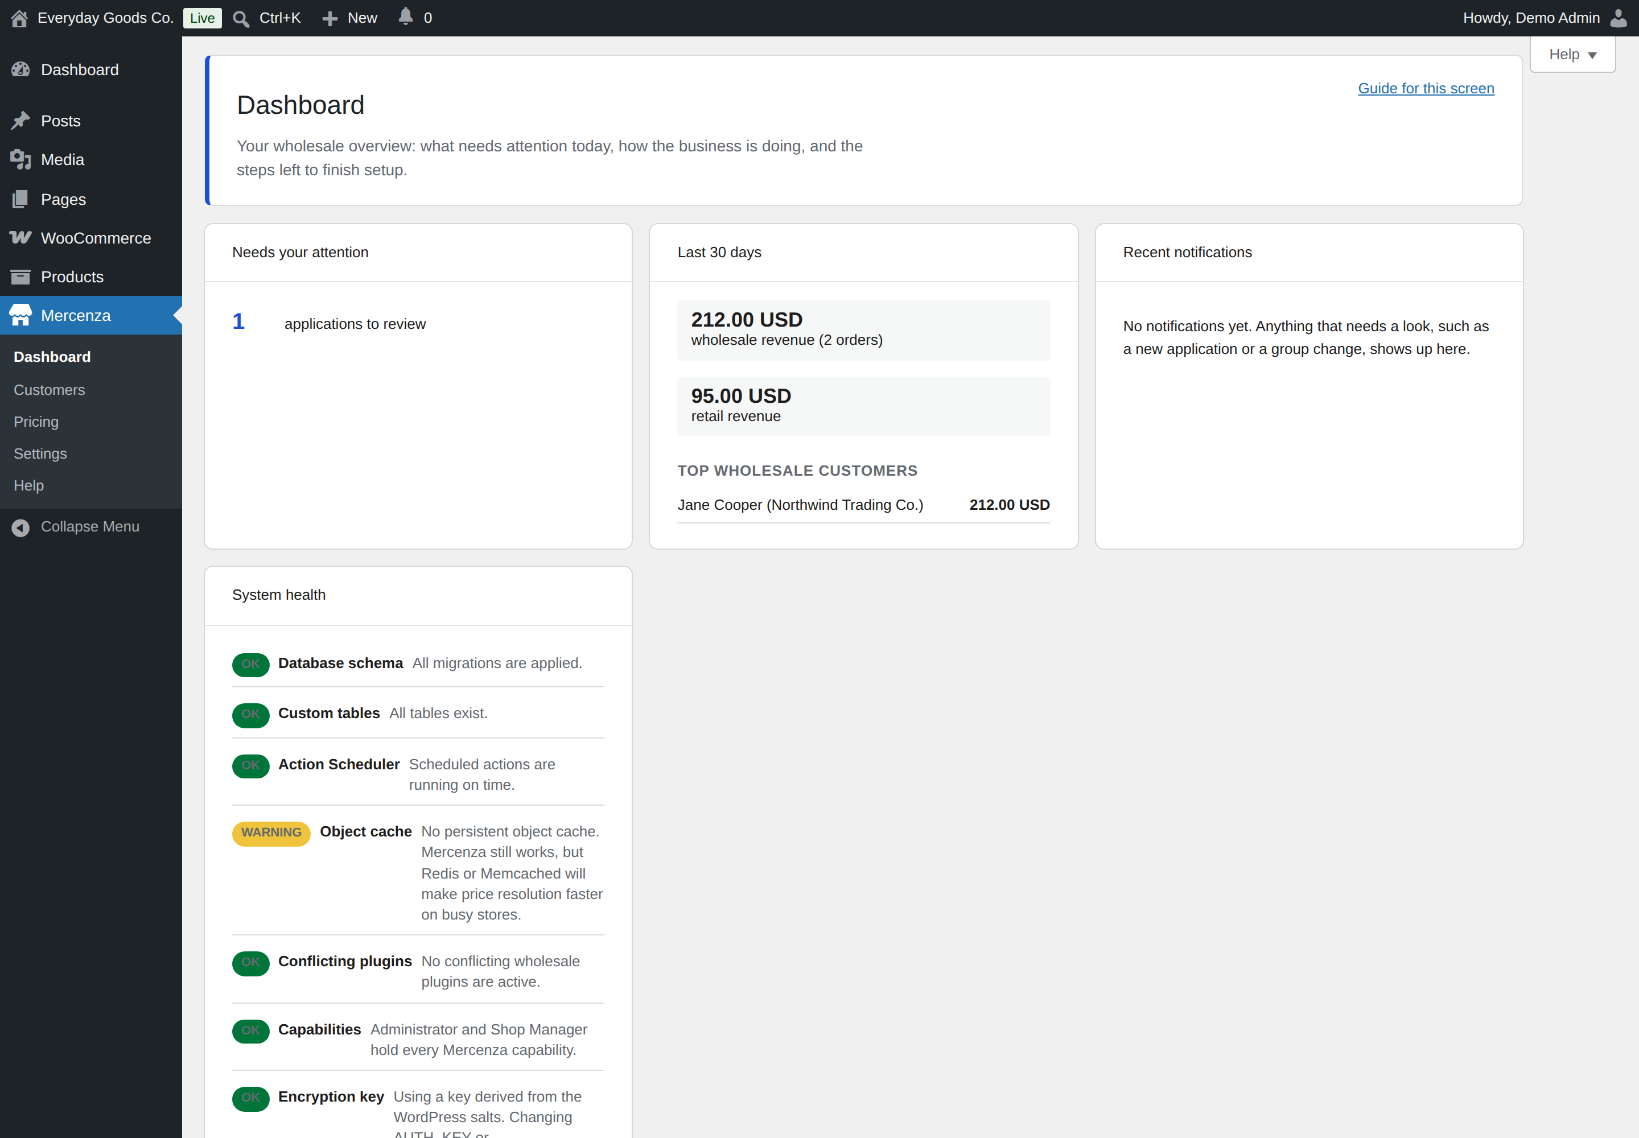Screen dimensions: 1639x1138
Task: Click Object cache label
Action: pyautogui.click(x=366, y=831)
